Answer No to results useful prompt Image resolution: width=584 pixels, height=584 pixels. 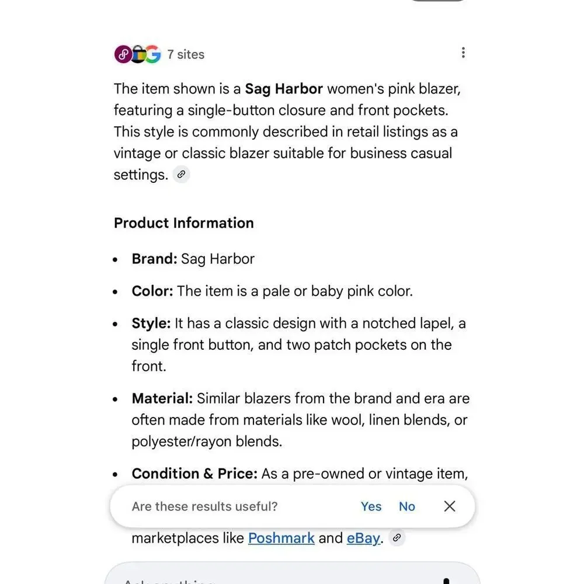coord(406,506)
